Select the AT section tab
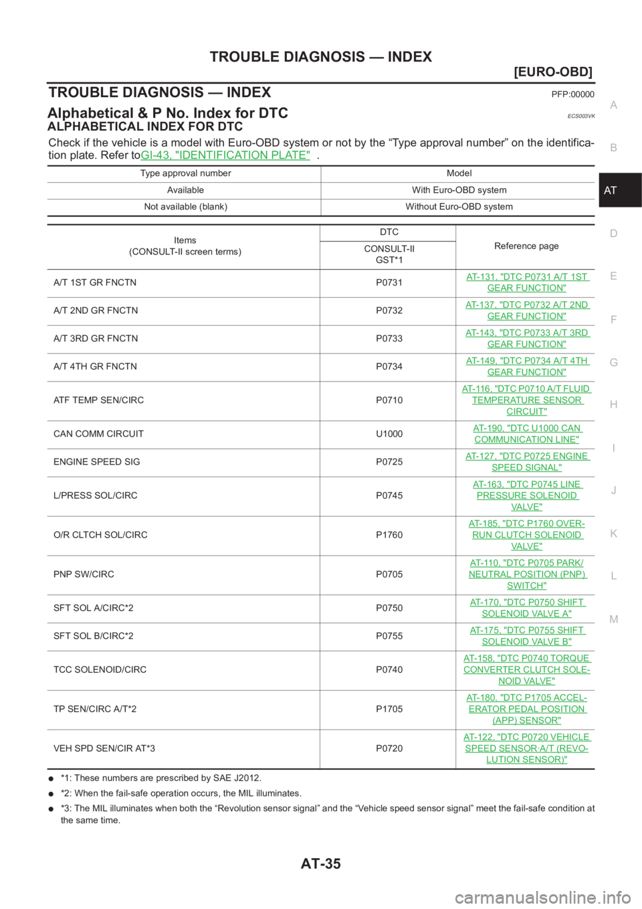Viewport: 642px width, 909px height. click(x=620, y=190)
